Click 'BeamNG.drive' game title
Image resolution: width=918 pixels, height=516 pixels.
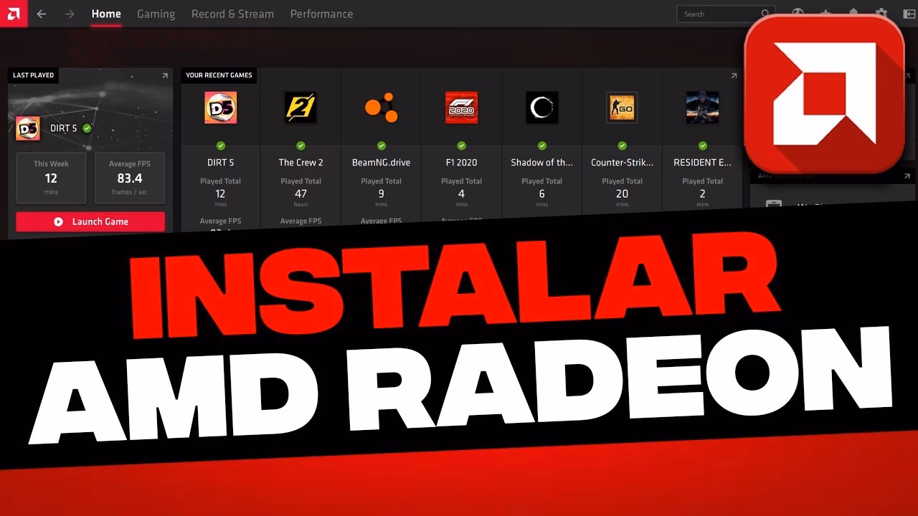click(x=381, y=163)
